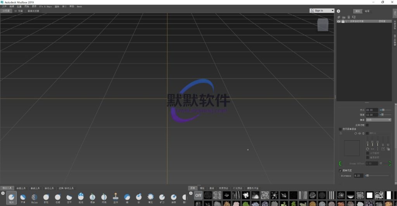Screen dimensions: 397x206
Task: Click the view cube in the viewport
Action: pyautogui.click(x=323, y=25)
